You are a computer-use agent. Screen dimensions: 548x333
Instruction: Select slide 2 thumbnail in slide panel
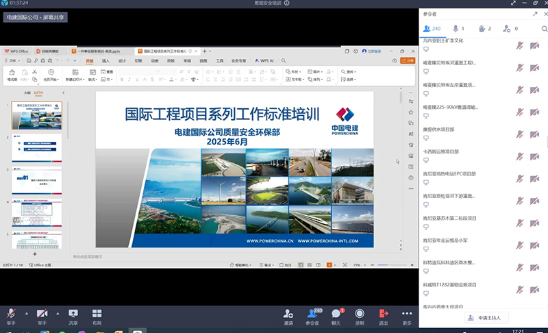[x=36, y=147]
